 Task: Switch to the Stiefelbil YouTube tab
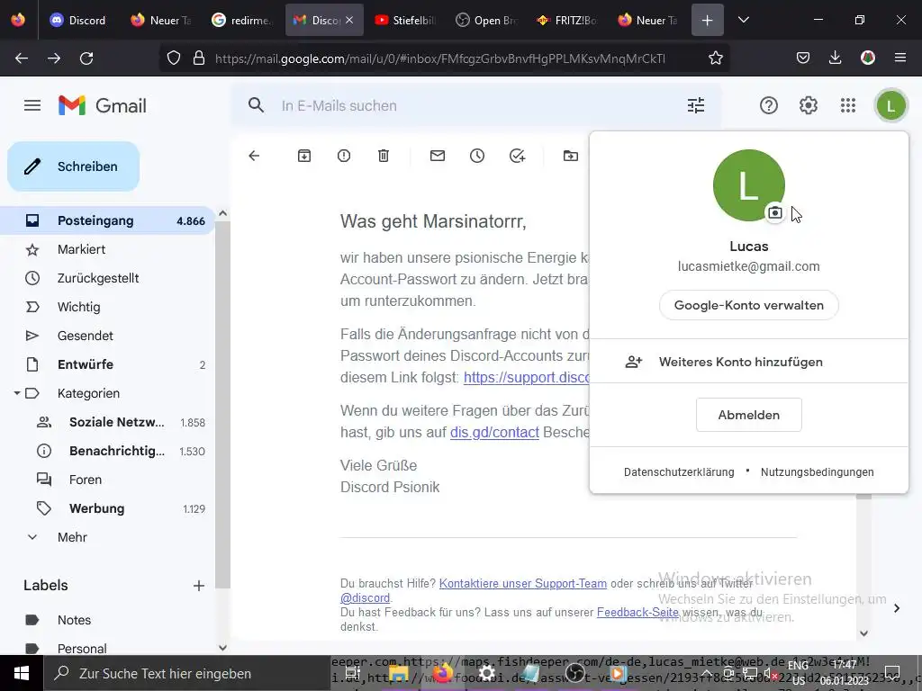405,20
